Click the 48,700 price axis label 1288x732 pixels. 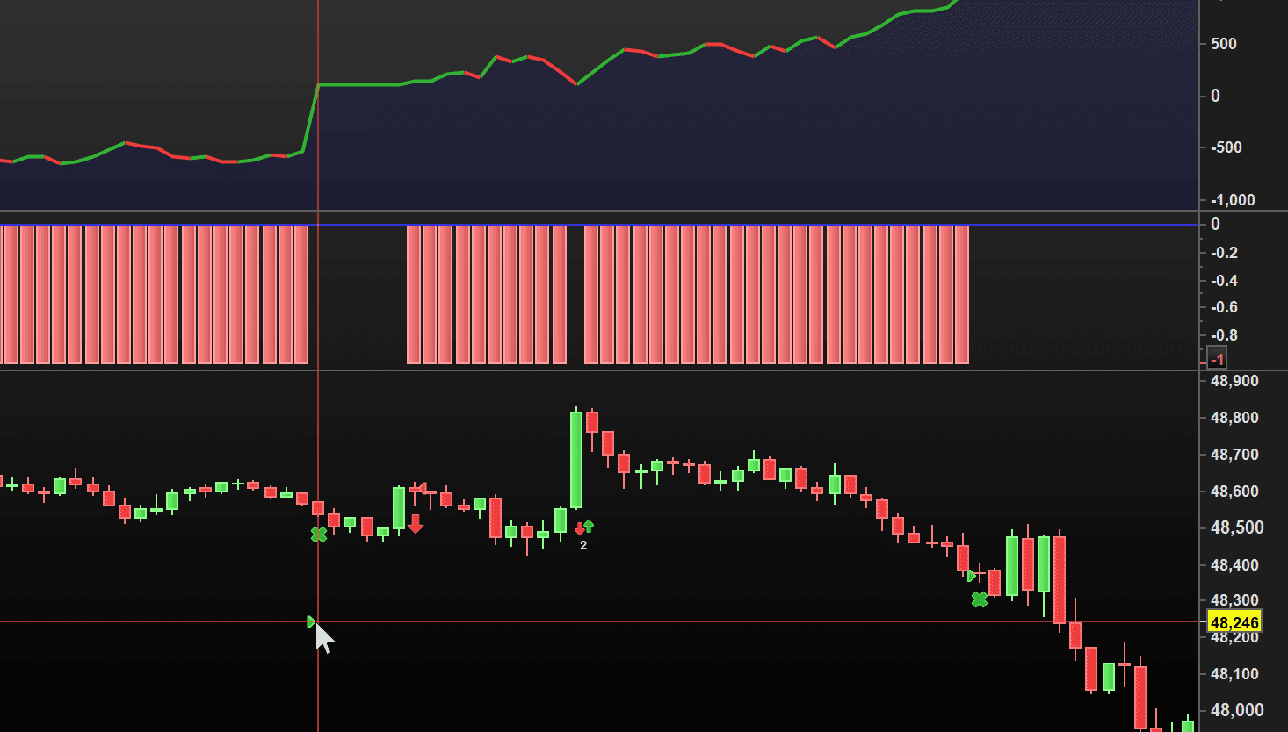tap(1234, 456)
